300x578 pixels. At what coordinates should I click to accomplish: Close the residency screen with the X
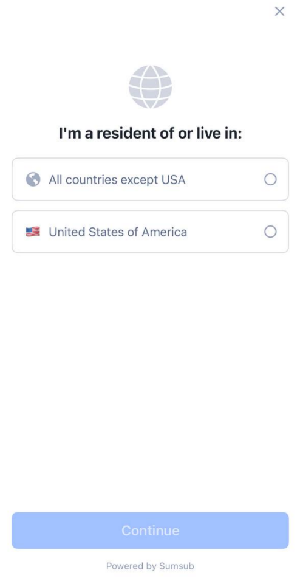click(x=280, y=12)
